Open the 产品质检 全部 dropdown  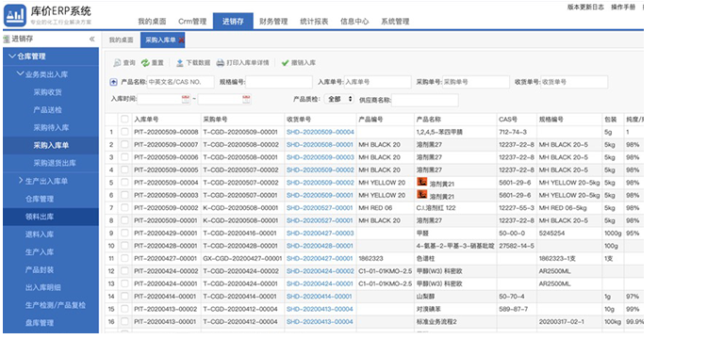(x=339, y=100)
